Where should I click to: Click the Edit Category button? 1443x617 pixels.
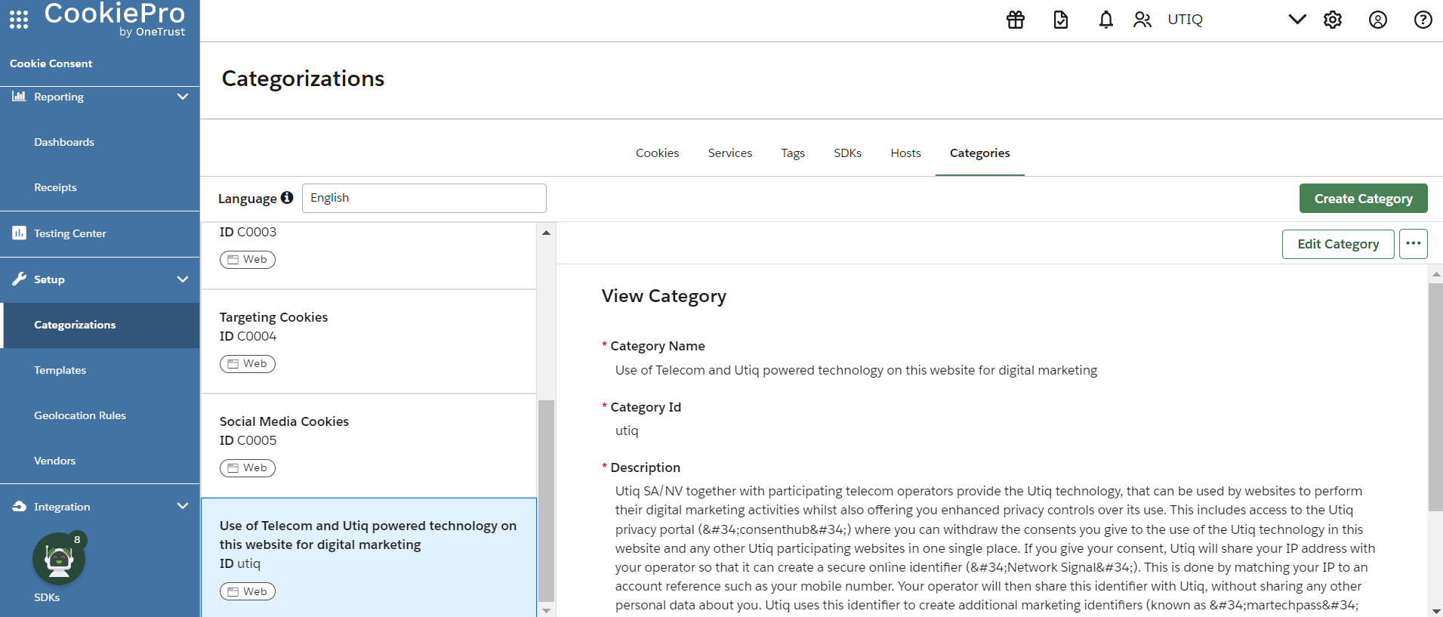pyautogui.click(x=1337, y=244)
